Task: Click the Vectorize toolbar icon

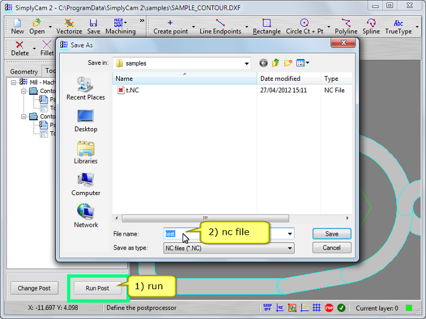Action: [x=69, y=26]
